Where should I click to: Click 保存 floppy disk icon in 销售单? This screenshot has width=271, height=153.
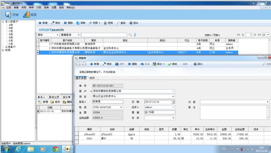117,64
